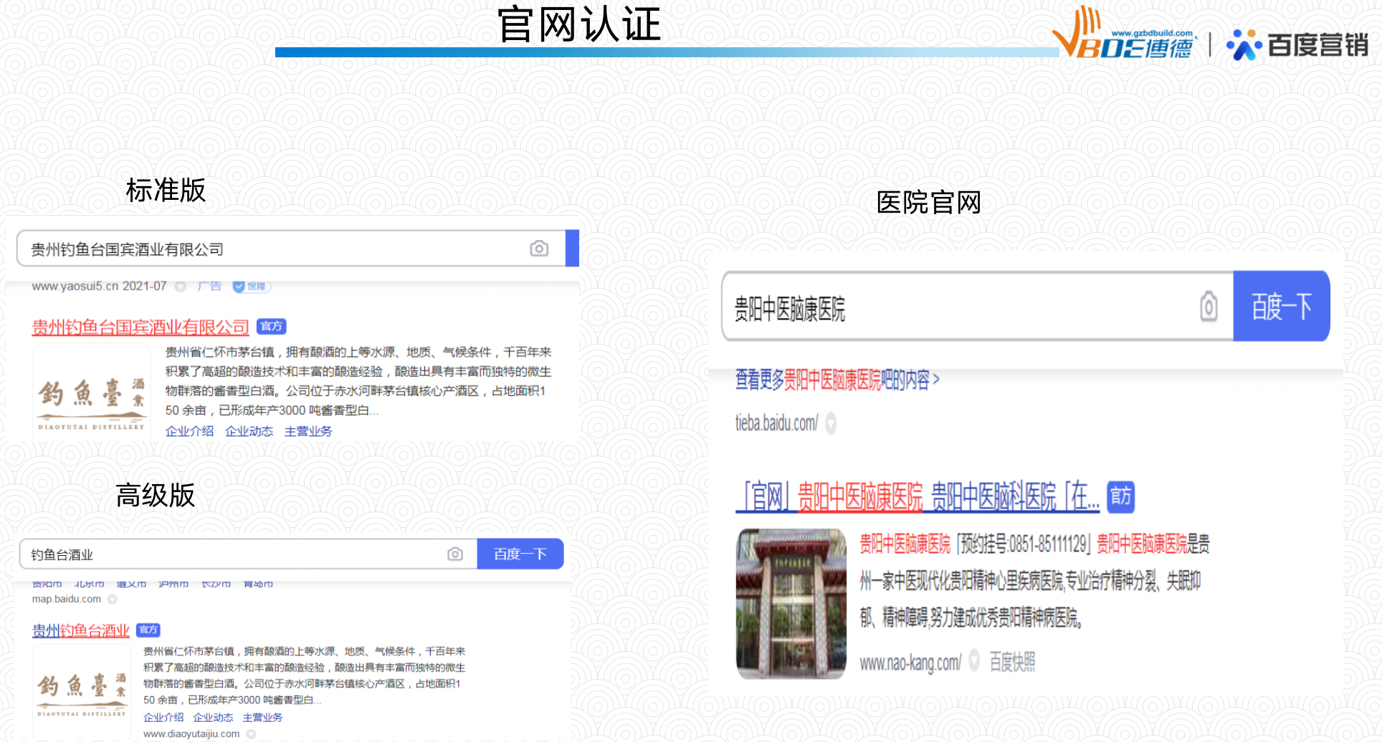
Task: Open 贵州钓鱼台酒业 result title link
Action: 81,631
